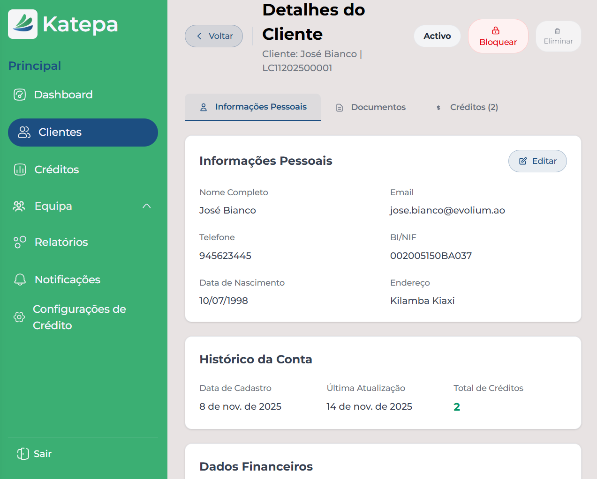Click the Activo status badge
This screenshot has height=479, width=597.
437,36
